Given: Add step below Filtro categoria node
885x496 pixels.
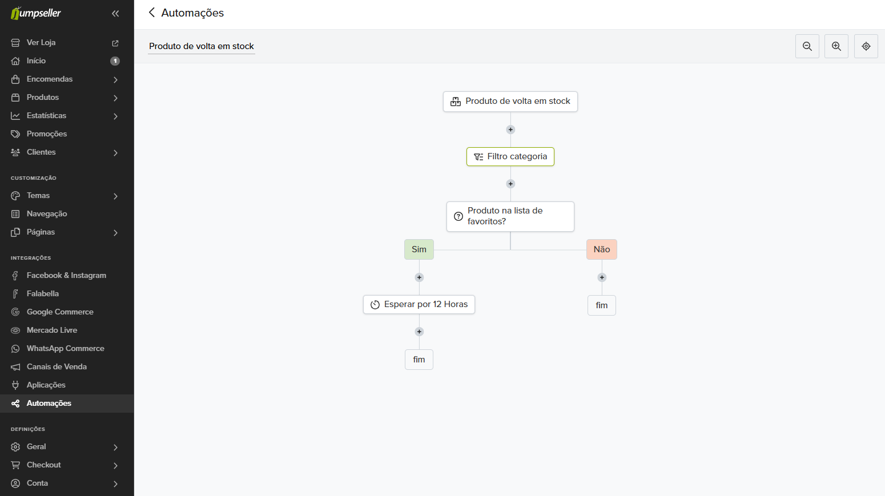Looking at the screenshot, I should [510, 184].
